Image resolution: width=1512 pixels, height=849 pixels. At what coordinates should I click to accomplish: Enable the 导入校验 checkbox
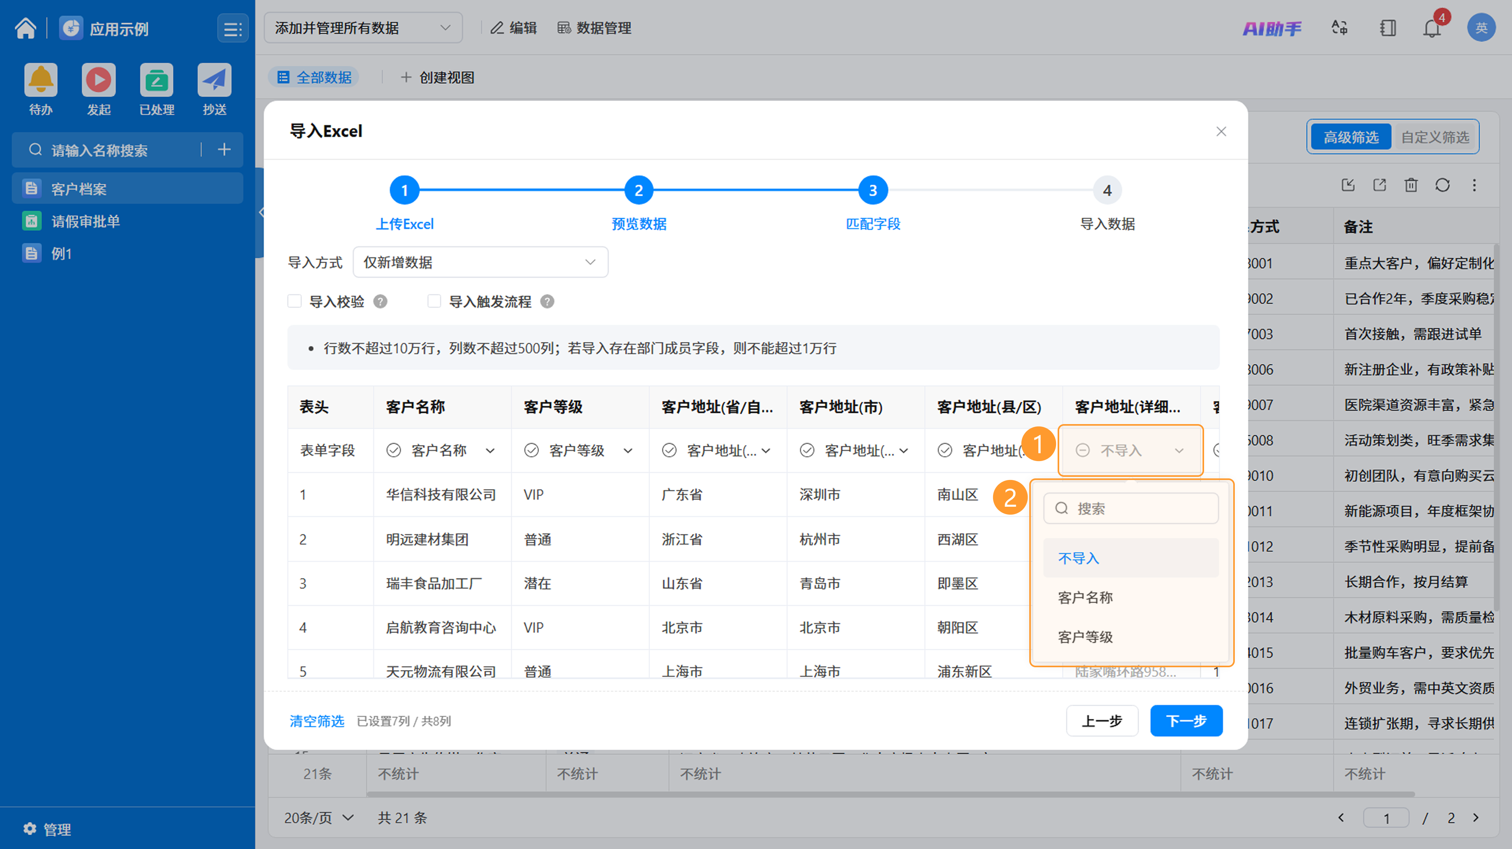coord(295,301)
